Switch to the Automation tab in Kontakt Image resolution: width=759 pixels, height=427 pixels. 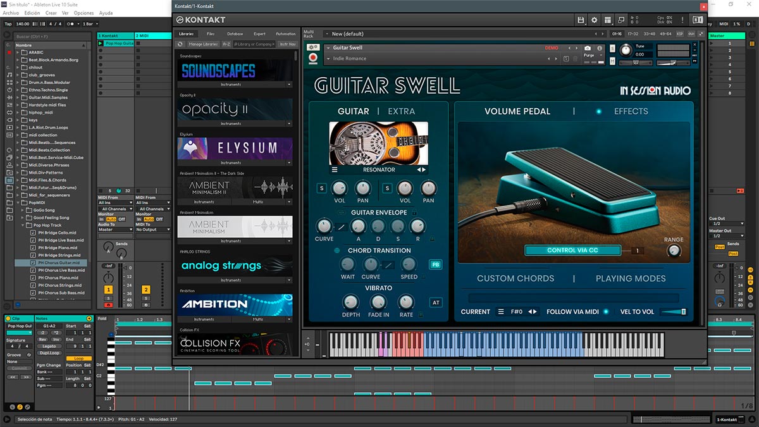[x=285, y=34]
